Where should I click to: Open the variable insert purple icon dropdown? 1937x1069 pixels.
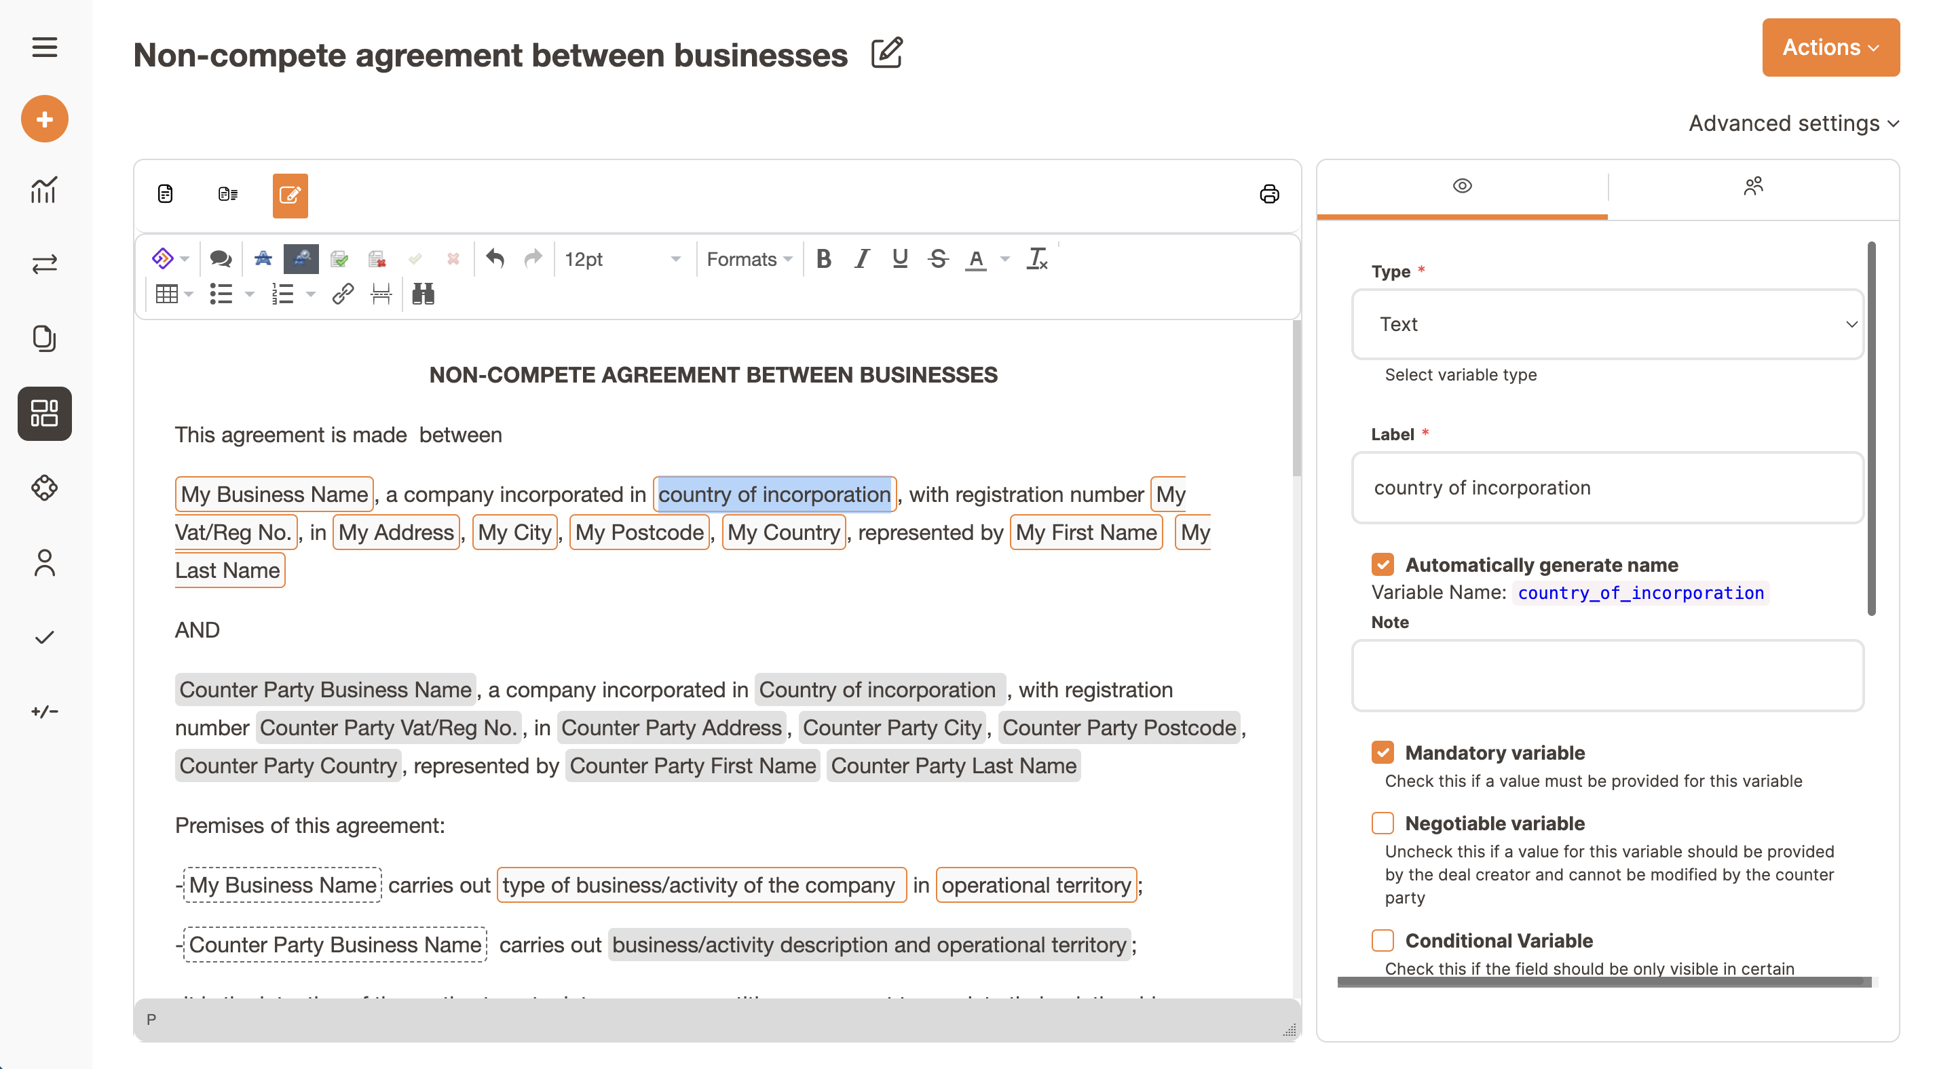click(x=170, y=258)
